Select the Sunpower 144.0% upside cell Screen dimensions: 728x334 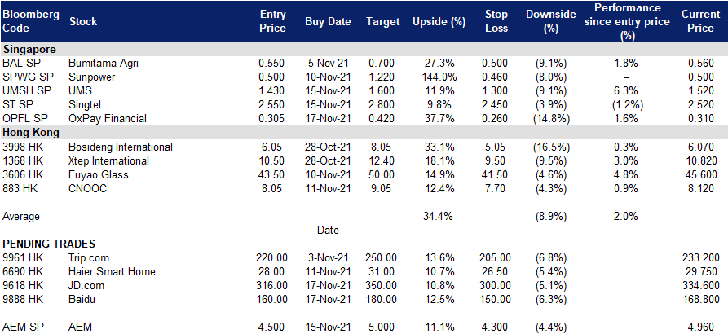click(x=439, y=77)
